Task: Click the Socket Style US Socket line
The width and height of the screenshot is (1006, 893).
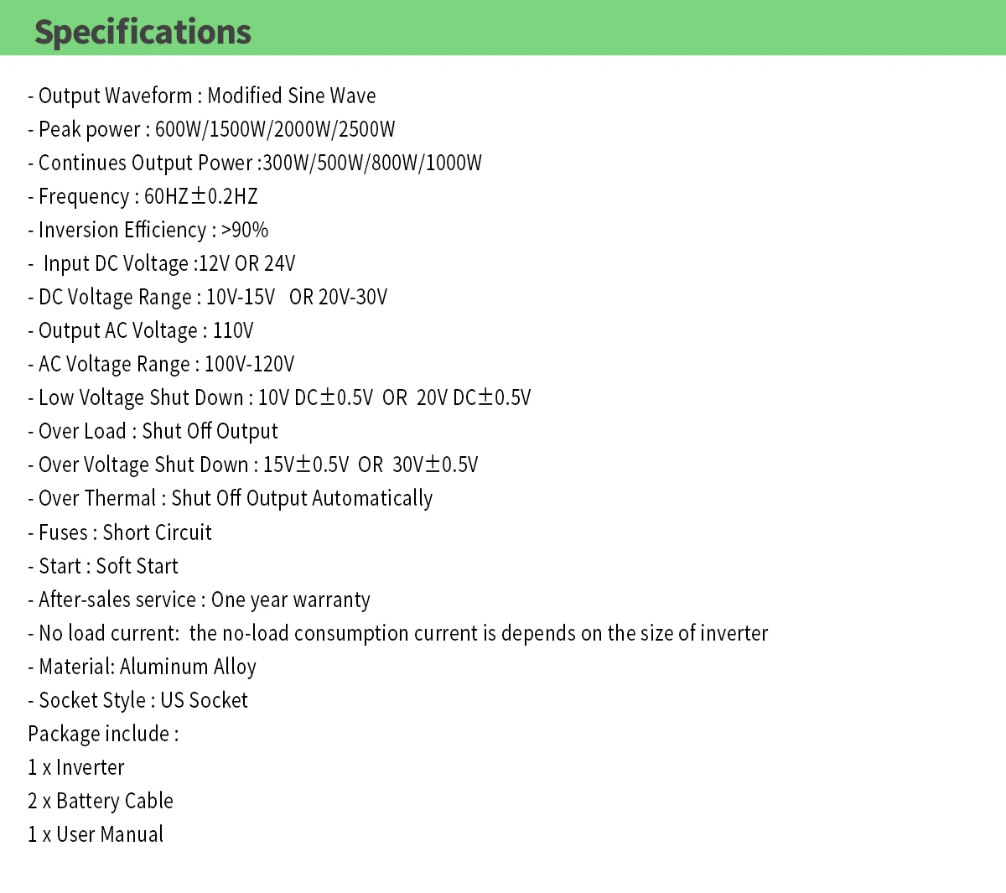Action: (138, 700)
